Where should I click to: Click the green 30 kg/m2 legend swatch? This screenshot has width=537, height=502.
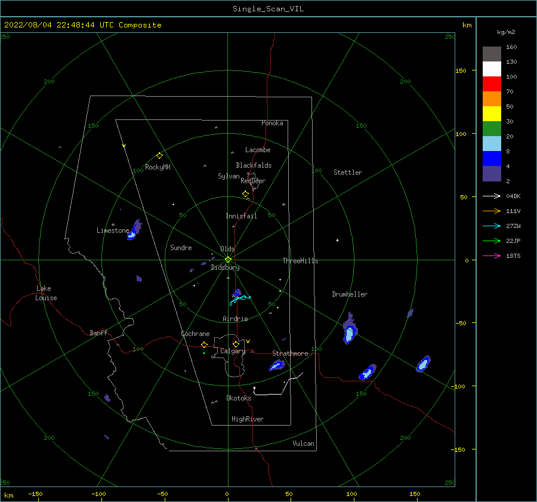click(x=492, y=128)
